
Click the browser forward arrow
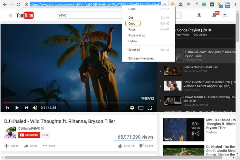12,5
